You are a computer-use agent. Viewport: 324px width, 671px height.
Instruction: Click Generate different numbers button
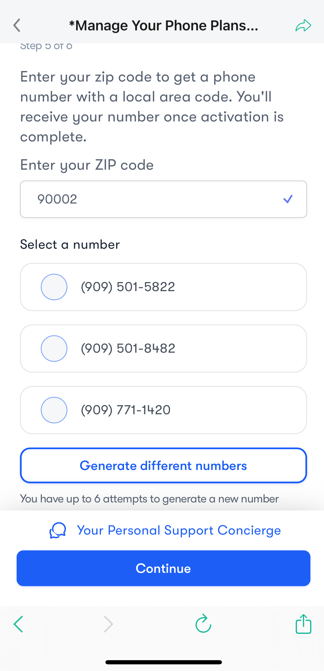[x=163, y=466]
